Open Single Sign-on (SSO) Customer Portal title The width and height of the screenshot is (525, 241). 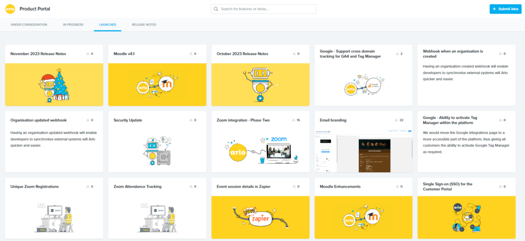coord(448,187)
